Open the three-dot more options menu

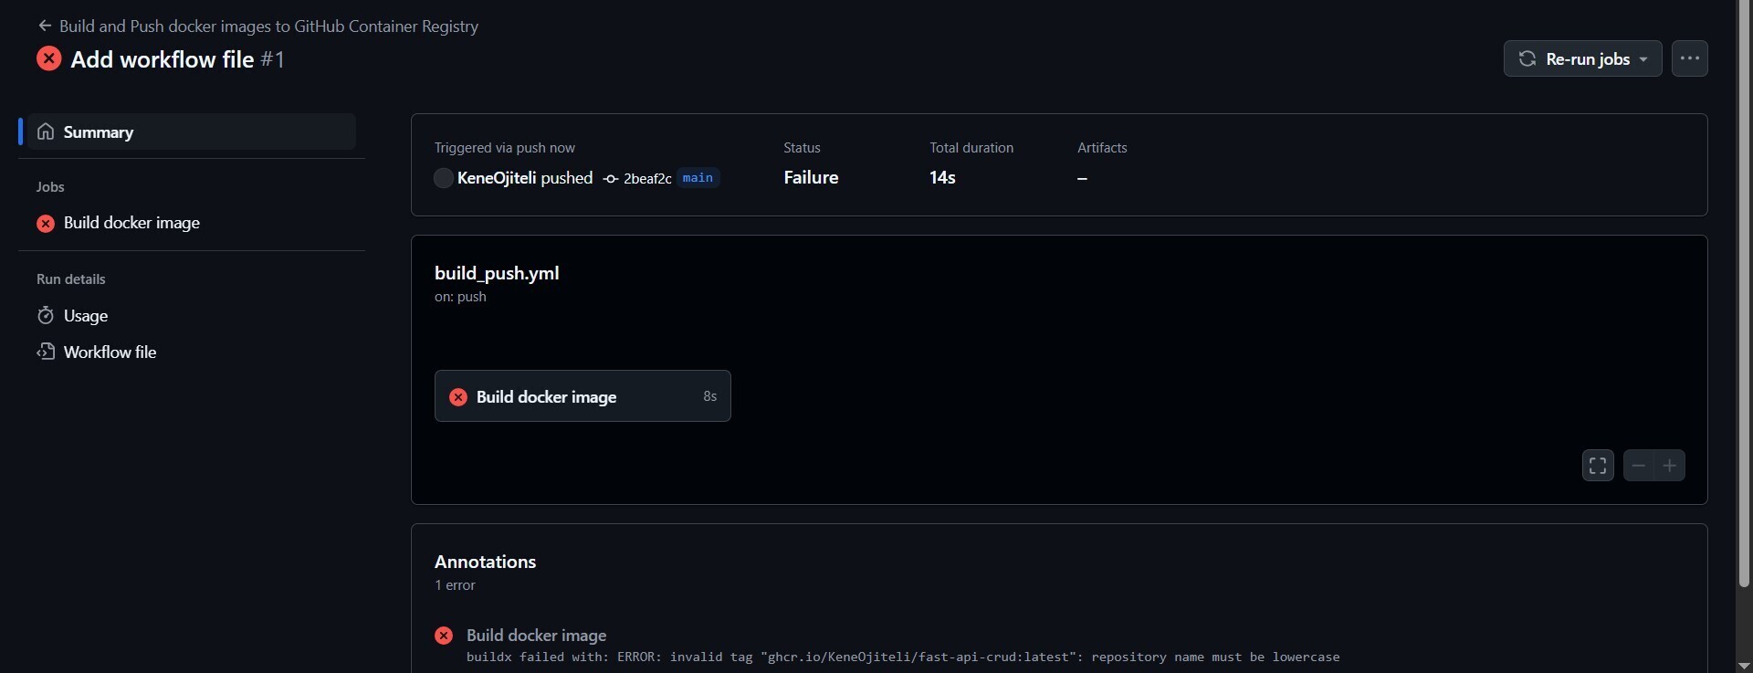tap(1689, 58)
